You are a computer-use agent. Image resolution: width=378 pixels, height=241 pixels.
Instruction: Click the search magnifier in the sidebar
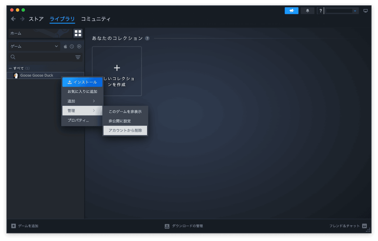(x=13, y=57)
